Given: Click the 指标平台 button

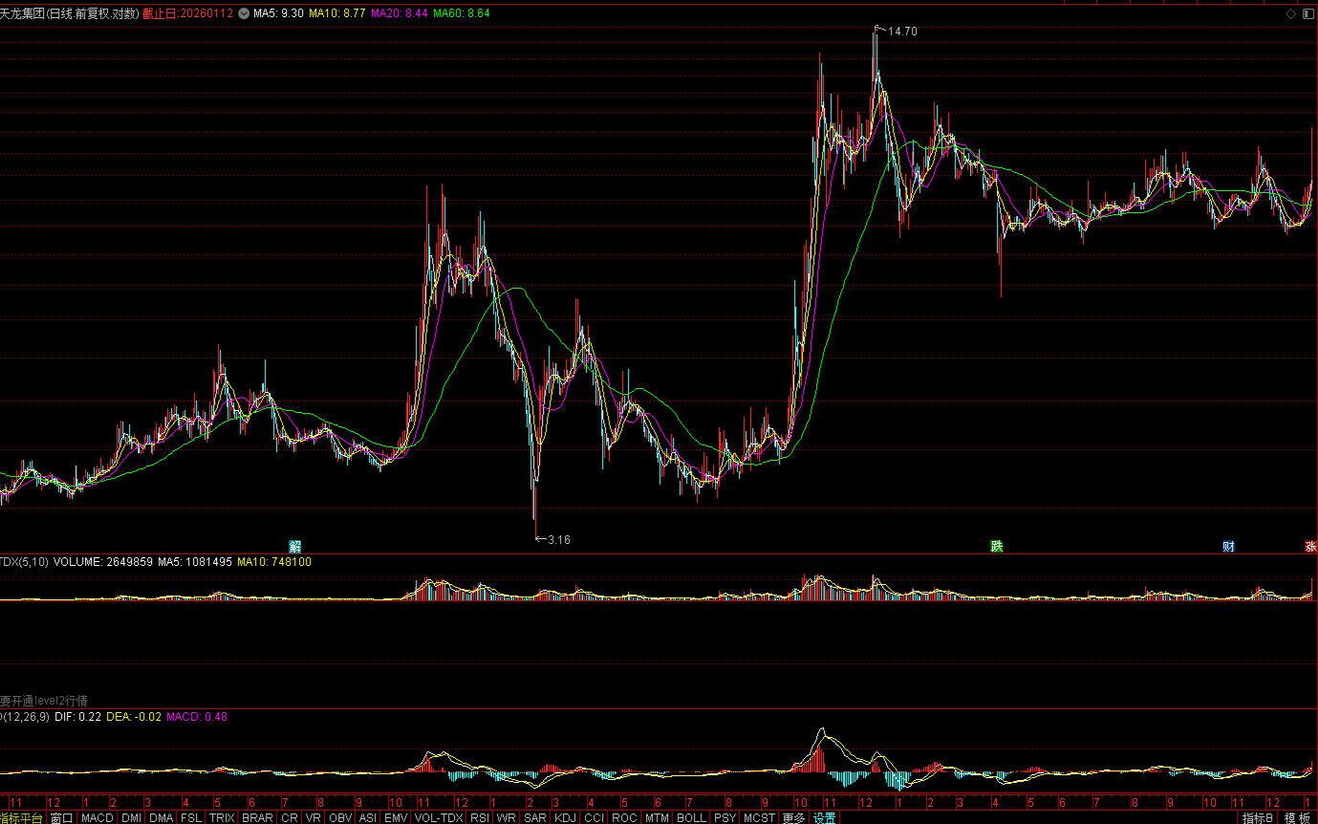Looking at the screenshot, I should [x=21, y=817].
